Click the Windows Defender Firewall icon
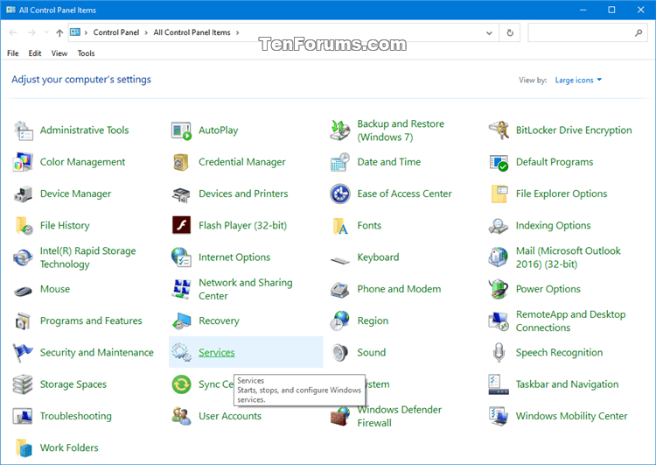656x465 pixels. 340,417
